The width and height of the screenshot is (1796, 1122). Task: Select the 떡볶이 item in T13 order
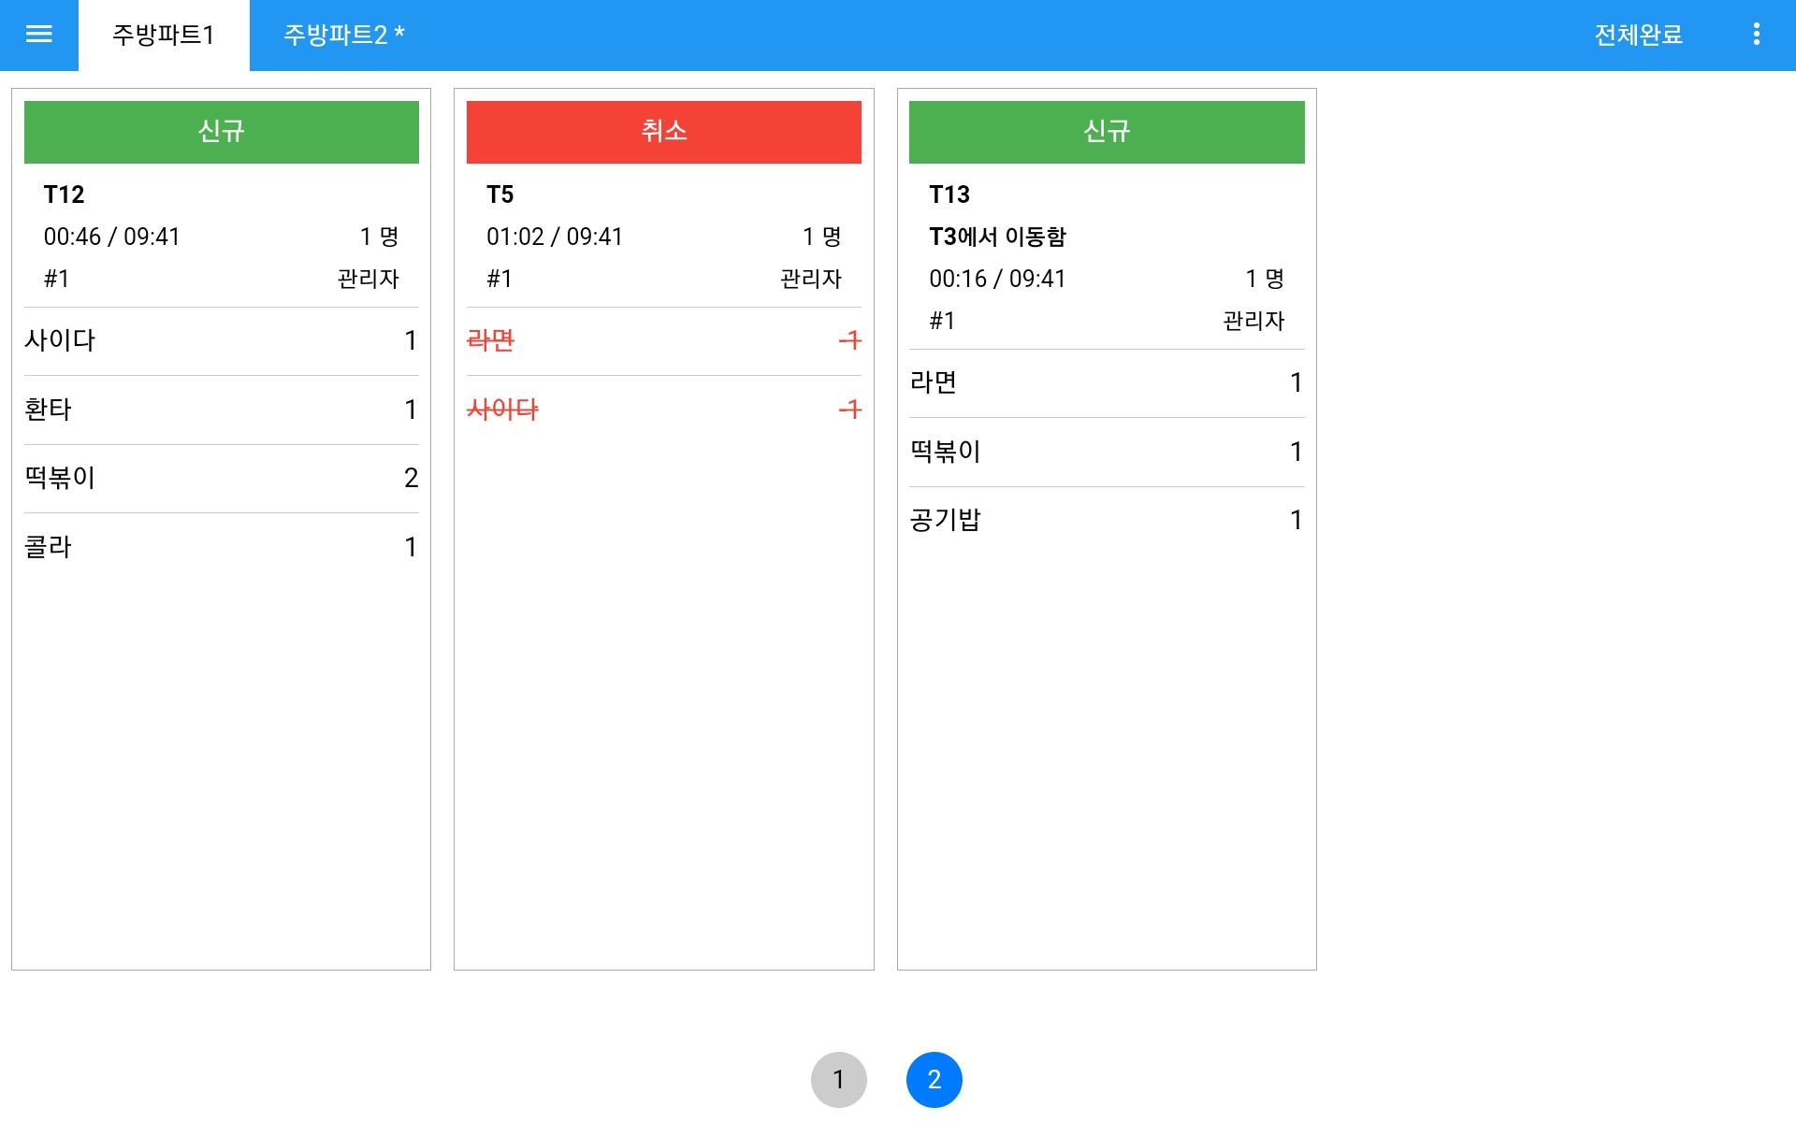coord(1107,453)
